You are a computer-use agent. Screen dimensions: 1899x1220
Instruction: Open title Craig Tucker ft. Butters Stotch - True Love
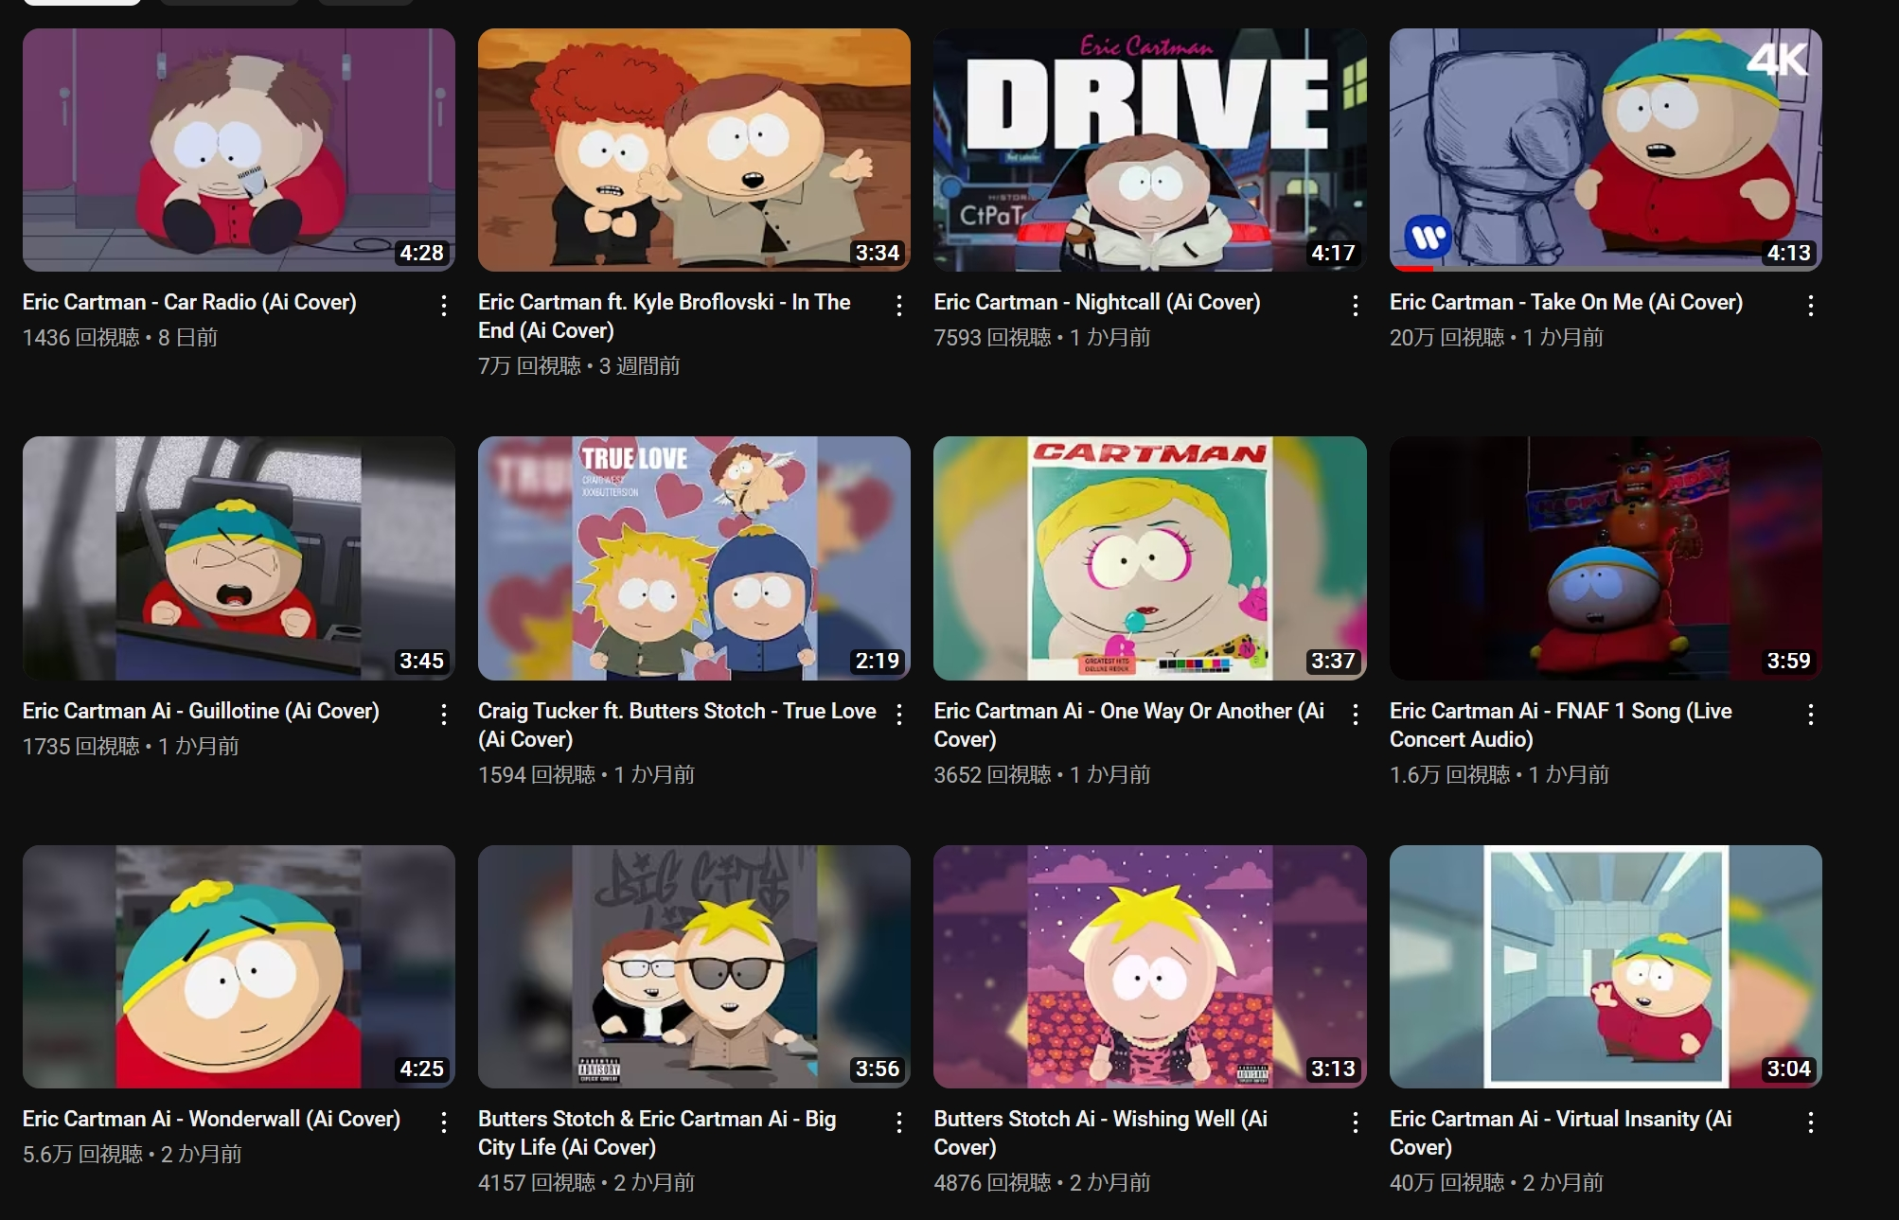point(677,725)
